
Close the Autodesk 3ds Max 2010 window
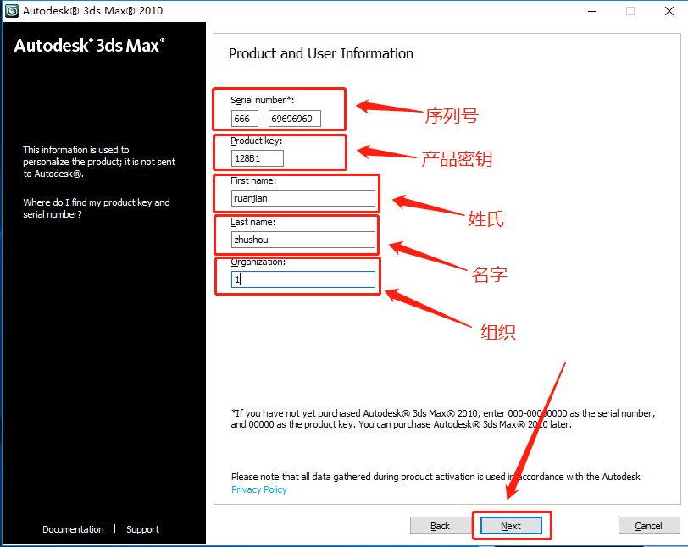point(669,11)
